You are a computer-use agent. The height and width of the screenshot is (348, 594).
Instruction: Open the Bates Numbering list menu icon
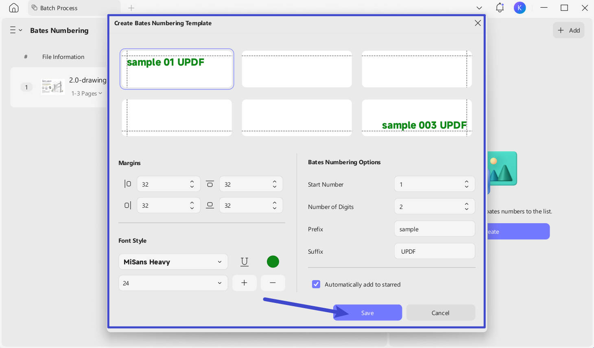pyautogui.click(x=16, y=30)
